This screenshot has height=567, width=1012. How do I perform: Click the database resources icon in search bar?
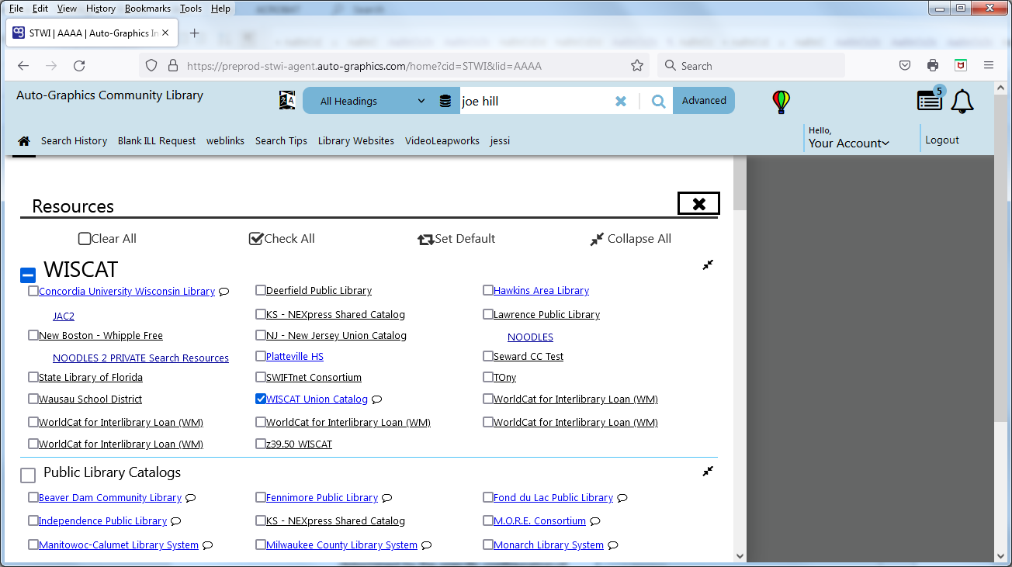[x=445, y=101]
